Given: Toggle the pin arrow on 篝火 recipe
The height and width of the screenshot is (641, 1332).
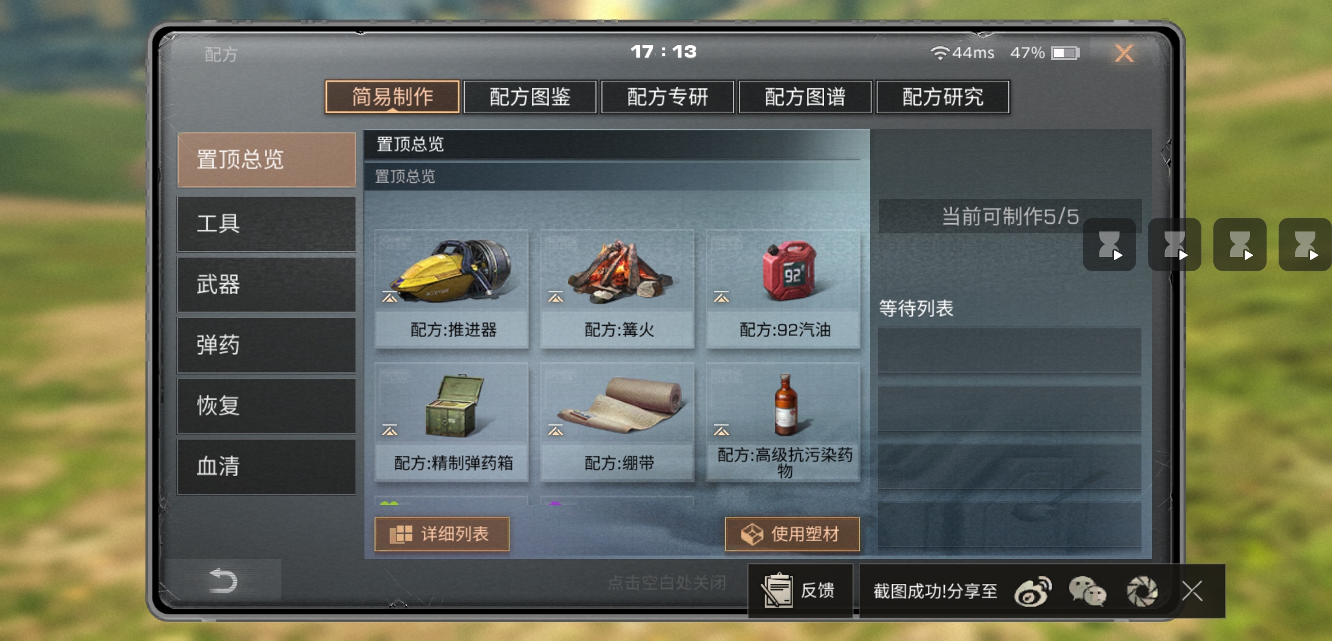Looking at the screenshot, I should click(556, 297).
